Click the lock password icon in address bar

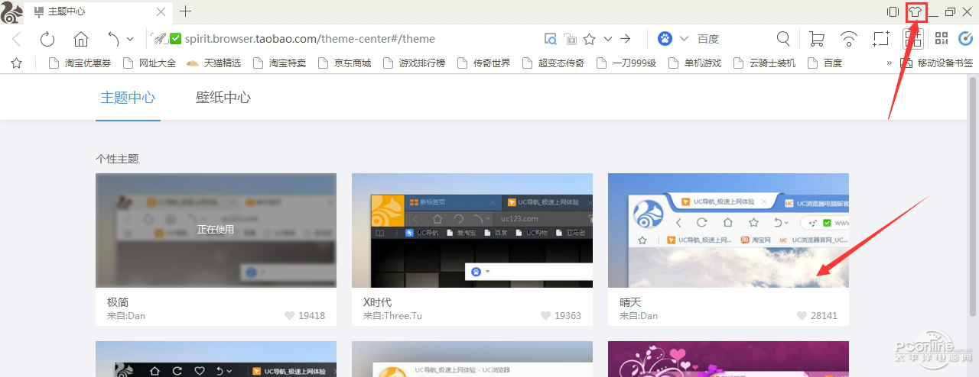point(570,39)
